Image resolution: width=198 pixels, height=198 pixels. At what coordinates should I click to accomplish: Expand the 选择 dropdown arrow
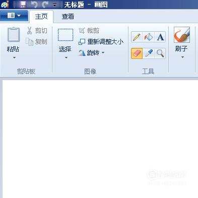pos(66,58)
